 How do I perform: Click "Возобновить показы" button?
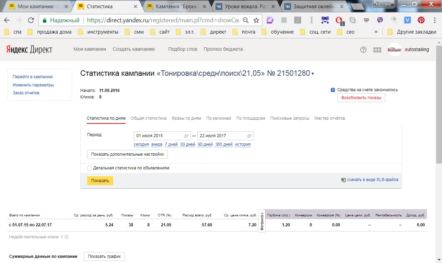pyautogui.click(x=361, y=98)
